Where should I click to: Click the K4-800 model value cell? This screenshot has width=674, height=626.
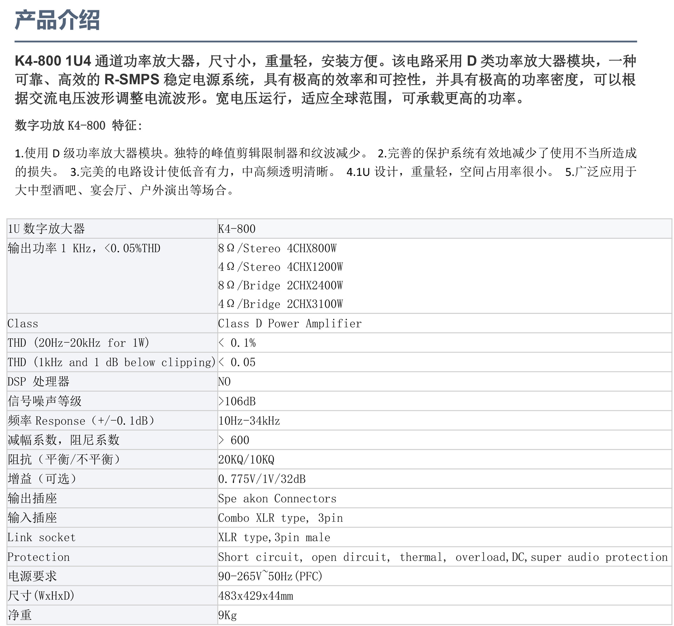pyautogui.click(x=237, y=229)
